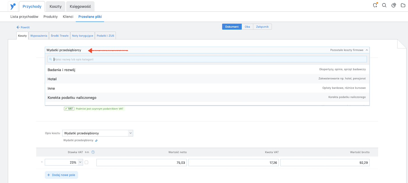This screenshot has width=408, height=183.
Task: Click Dodaj nowe pole button
Action: tap(61, 175)
